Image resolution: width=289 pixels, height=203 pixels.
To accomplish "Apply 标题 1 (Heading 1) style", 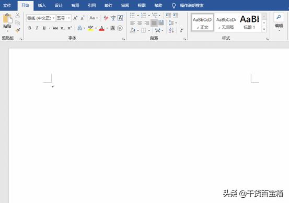I will (x=250, y=22).
